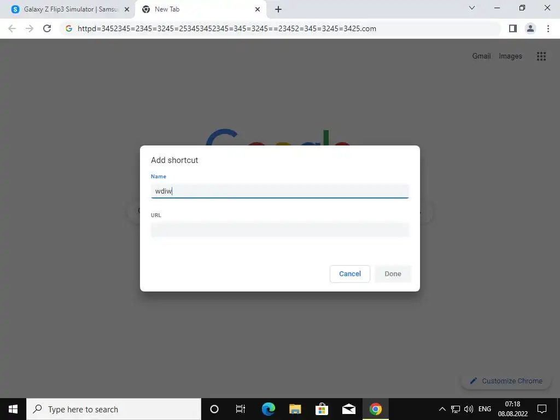Close the Galaxy Z Flip3 Simulator tab
The width and height of the screenshot is (560, 420).
pos(126,9)
